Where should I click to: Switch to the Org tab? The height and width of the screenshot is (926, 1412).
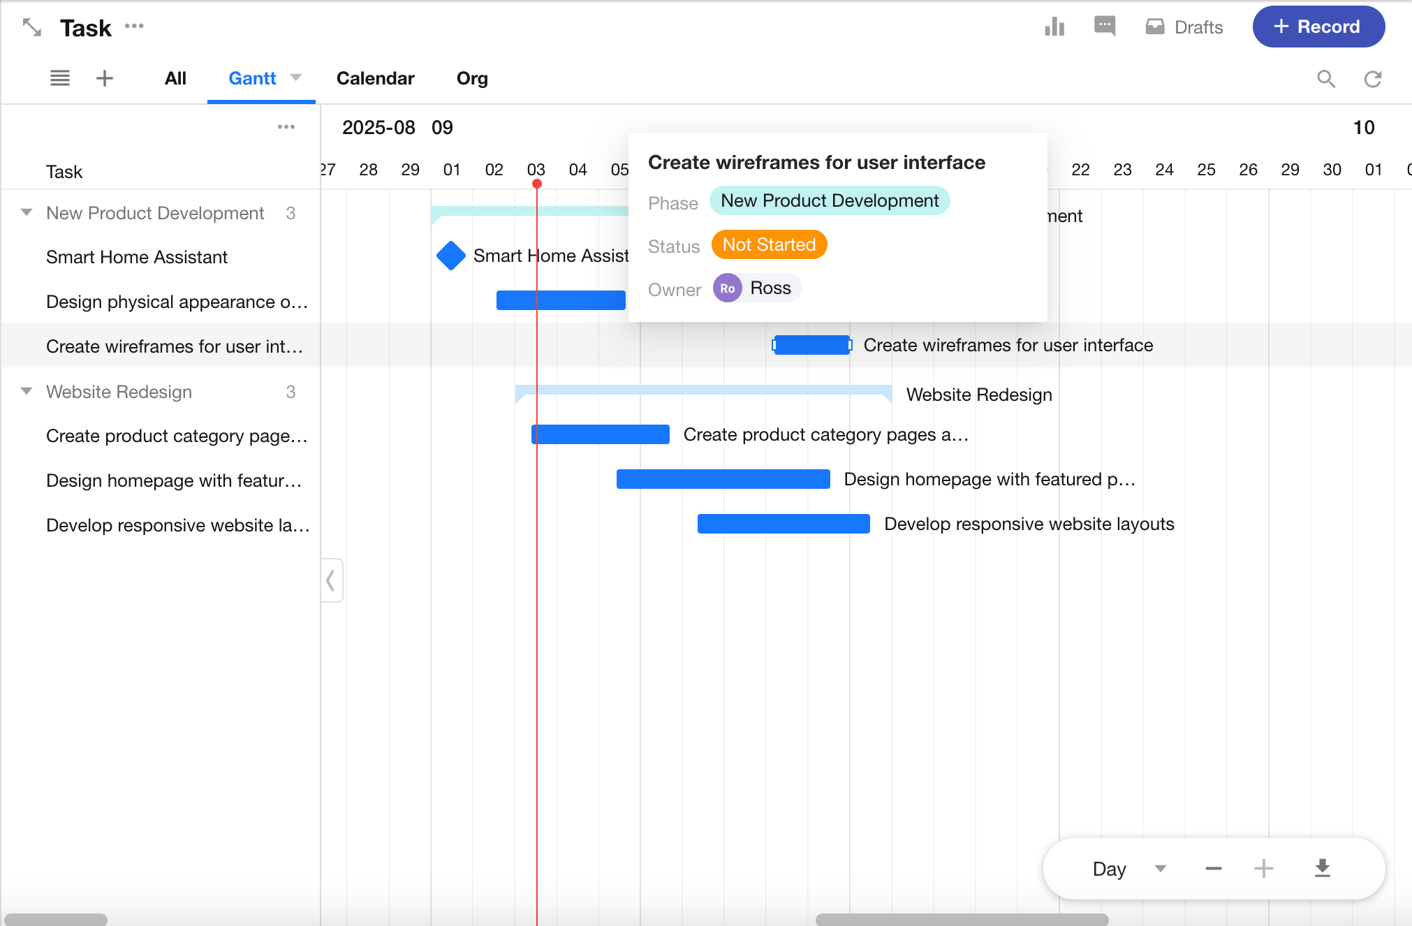click(x=472, y=78)
